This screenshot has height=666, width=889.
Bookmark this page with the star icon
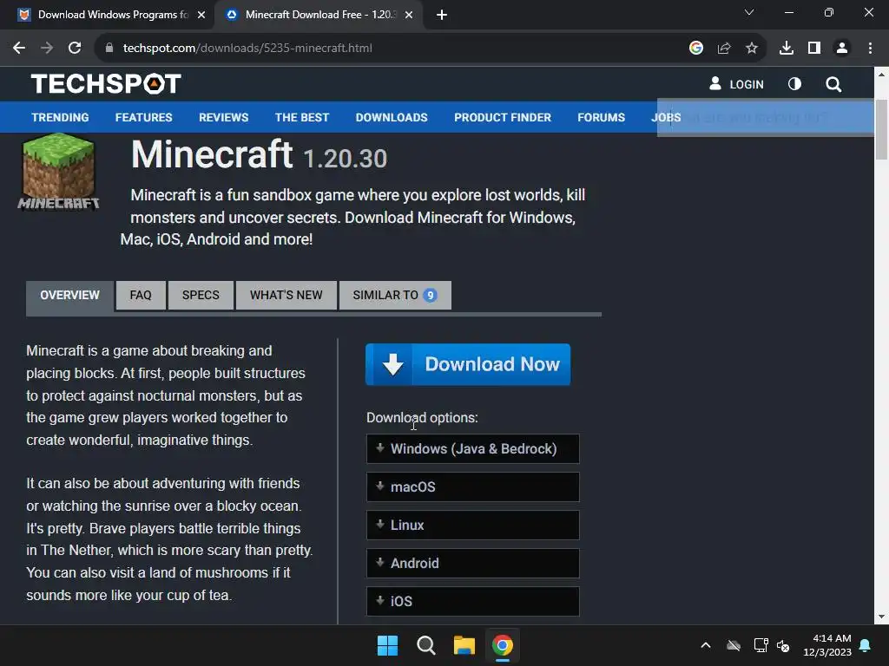tap(751, 48)
